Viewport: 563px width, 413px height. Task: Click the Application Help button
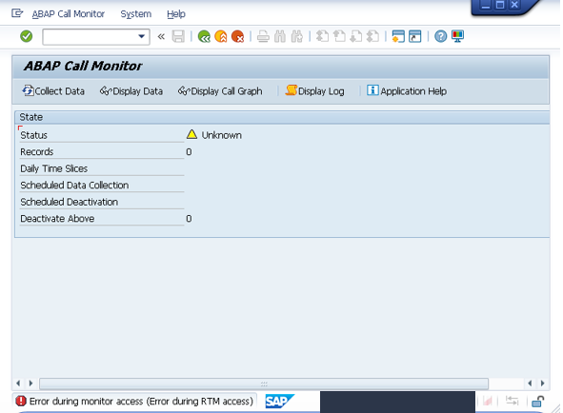(407, 91)
